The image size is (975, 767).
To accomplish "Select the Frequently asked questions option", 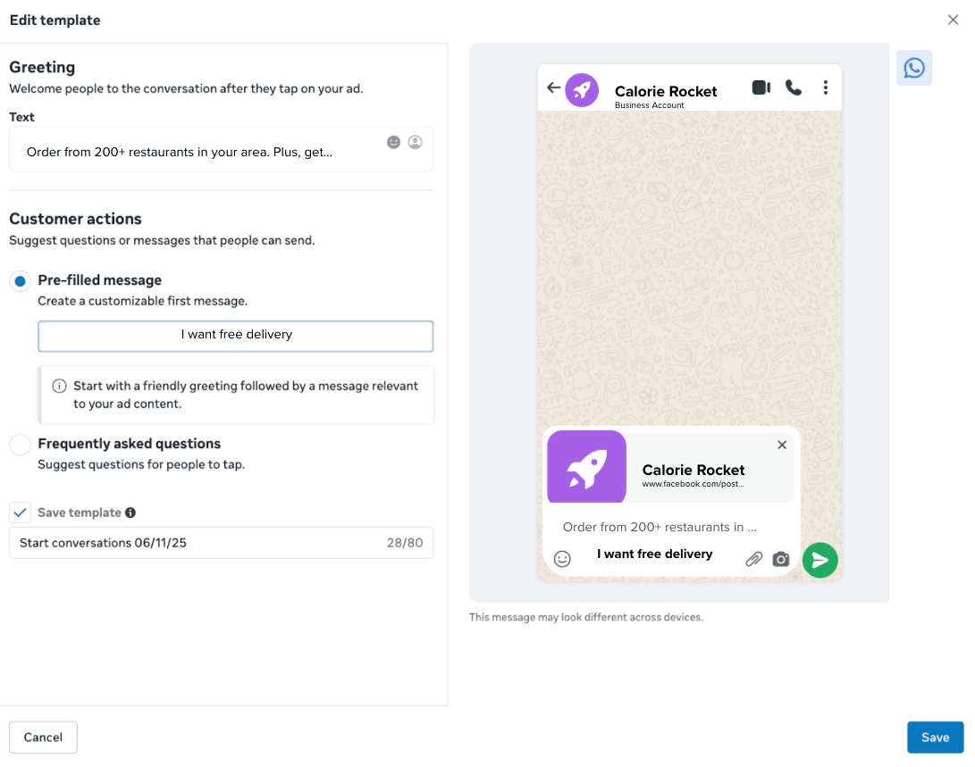I will tap(20, 444).
